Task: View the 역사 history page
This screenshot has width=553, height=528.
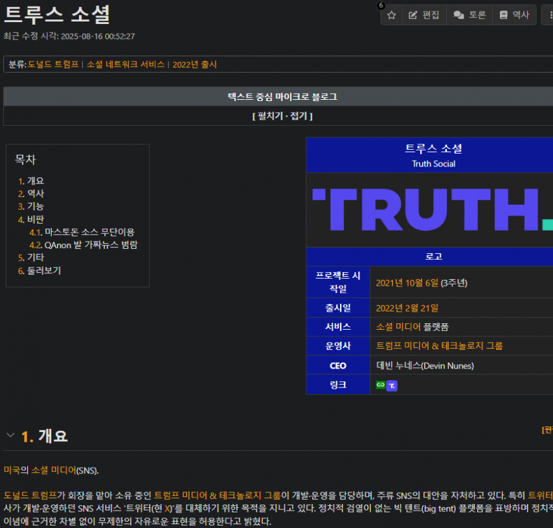Action: pos(514,15)
